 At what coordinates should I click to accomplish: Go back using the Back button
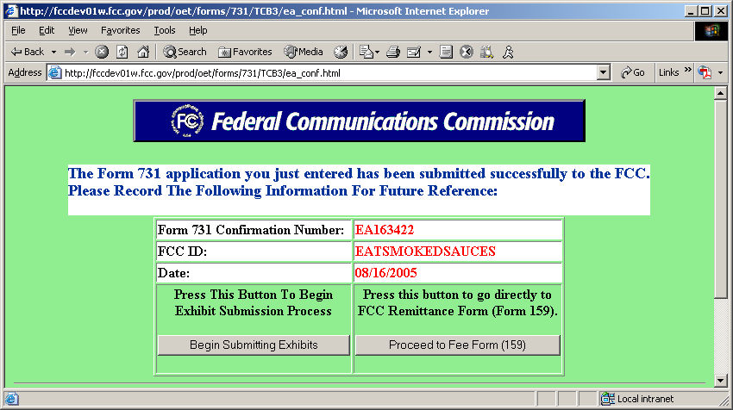click(27, 52)
